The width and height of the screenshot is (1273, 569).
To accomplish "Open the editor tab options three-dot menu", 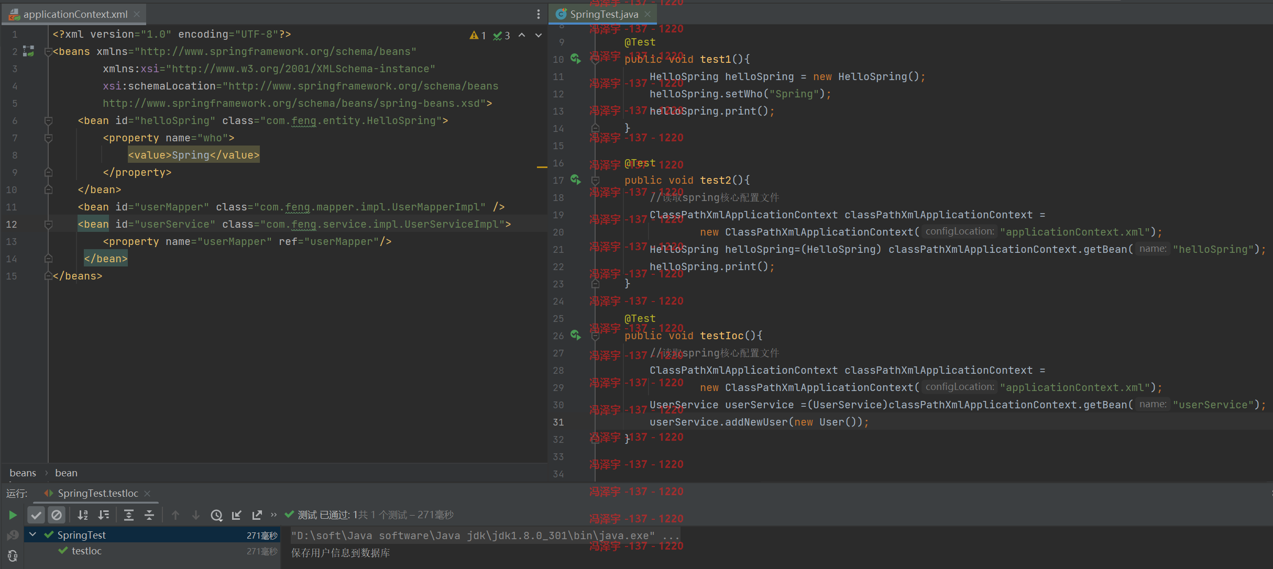I will 538,14.
